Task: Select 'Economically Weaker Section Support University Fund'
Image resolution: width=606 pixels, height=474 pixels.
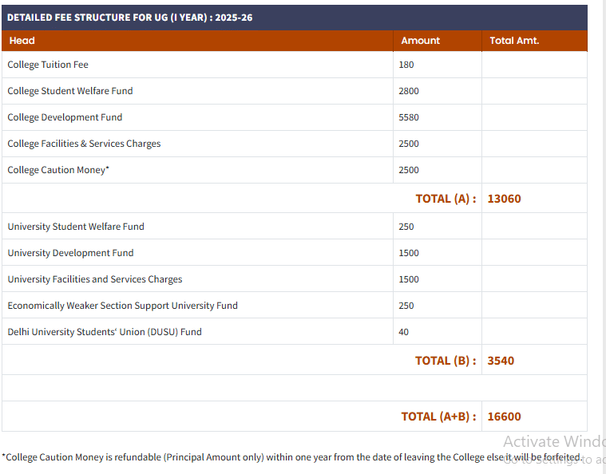Action: coord(122,306)
